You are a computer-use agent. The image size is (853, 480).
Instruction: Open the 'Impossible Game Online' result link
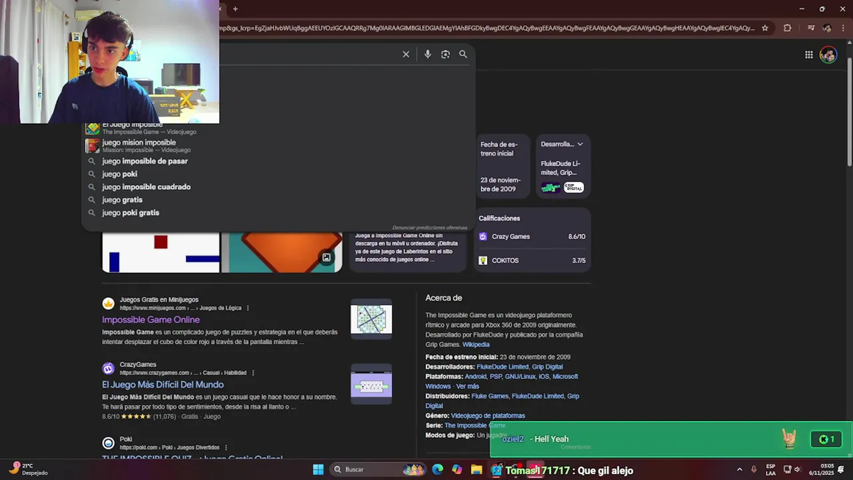point(151,319)
